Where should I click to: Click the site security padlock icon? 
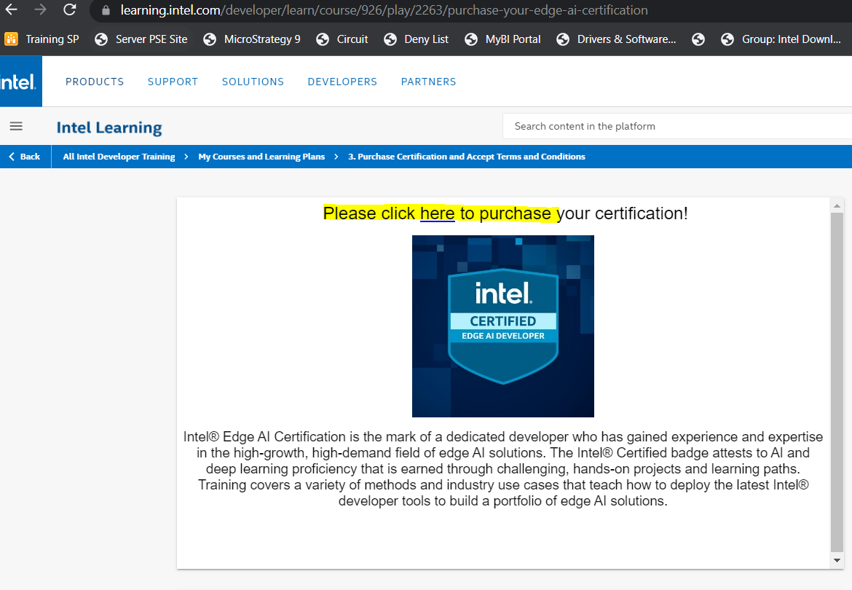106,11
